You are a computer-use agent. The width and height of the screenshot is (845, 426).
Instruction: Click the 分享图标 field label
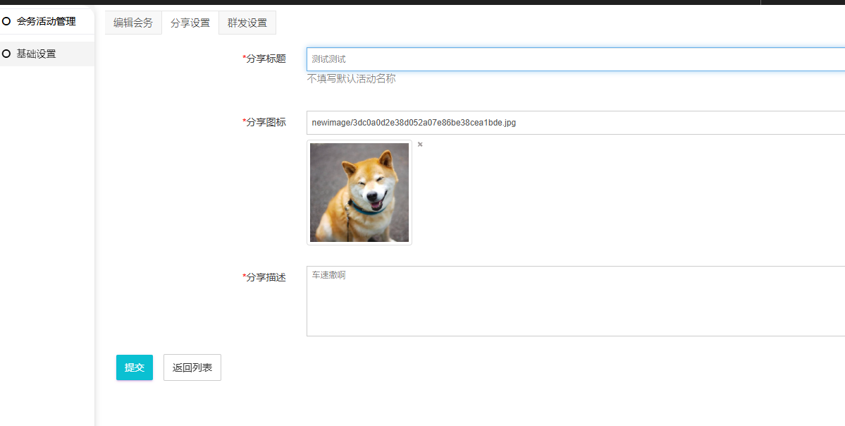[x=266, y=122]
